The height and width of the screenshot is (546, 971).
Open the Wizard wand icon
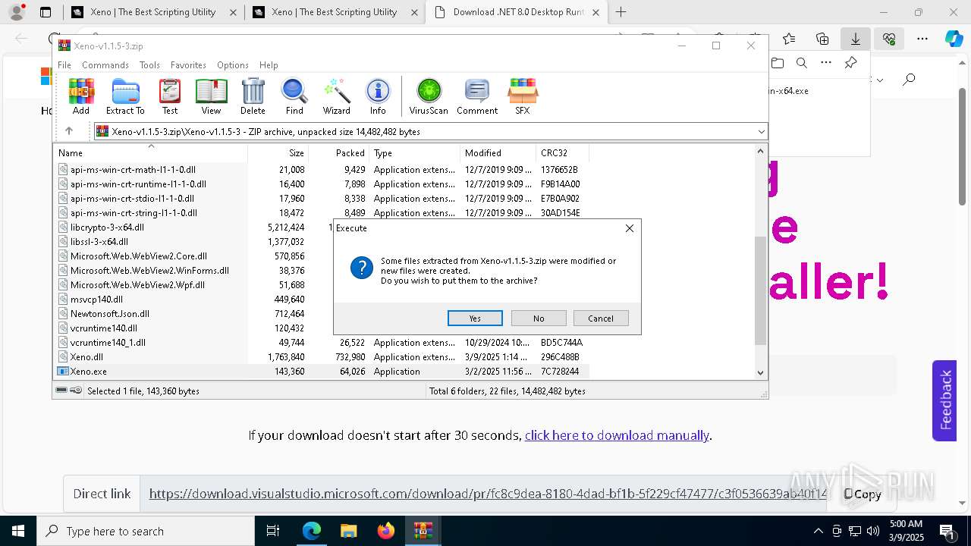coord(336,96)
